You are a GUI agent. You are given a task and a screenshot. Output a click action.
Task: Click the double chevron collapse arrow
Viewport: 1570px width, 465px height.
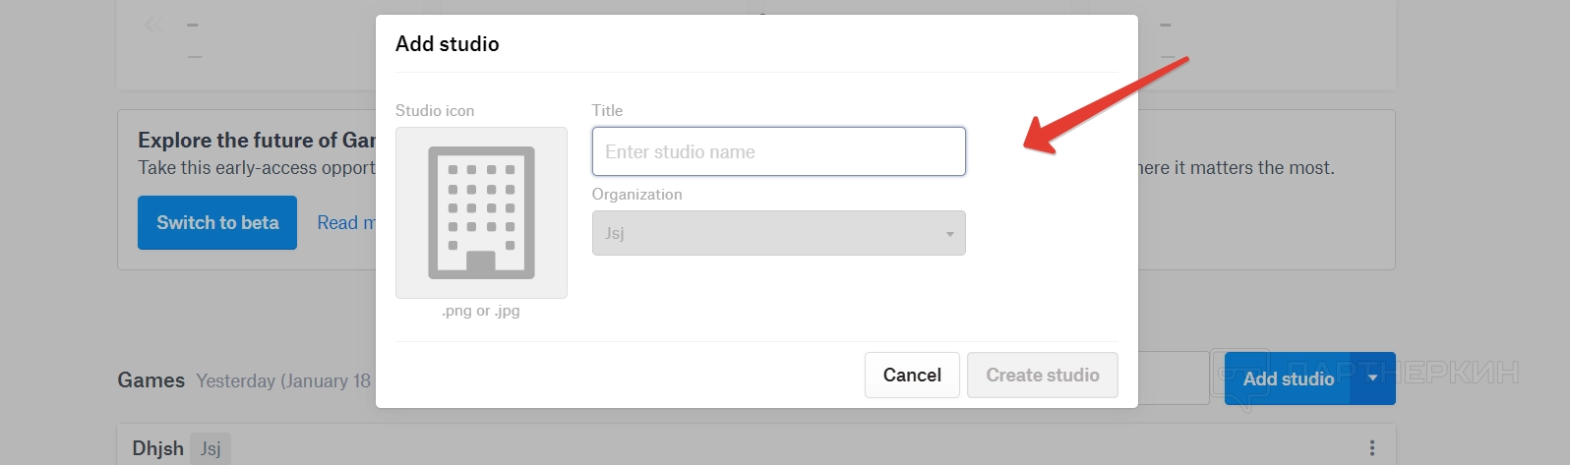click(x=153, y=25)
